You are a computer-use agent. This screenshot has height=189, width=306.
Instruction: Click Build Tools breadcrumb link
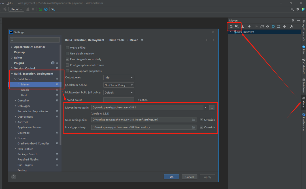pos(117,40)
